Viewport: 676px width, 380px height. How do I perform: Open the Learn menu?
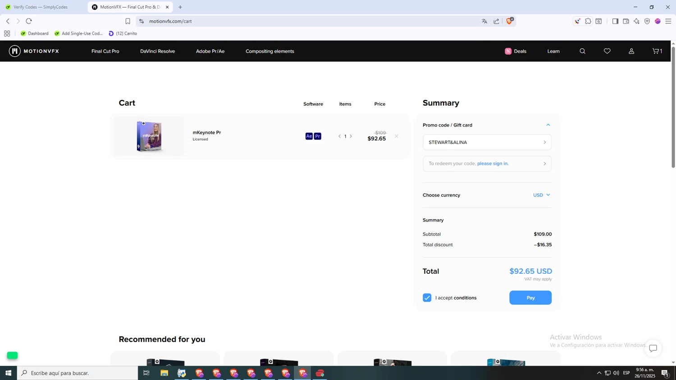click(x=553, y=51)
